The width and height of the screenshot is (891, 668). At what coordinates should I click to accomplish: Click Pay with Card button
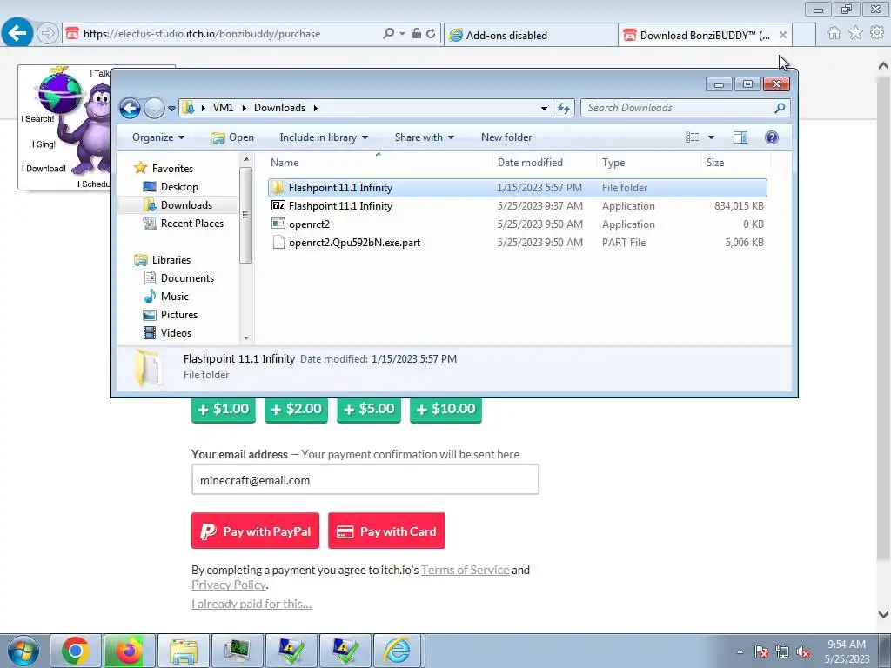pyautogui.click(x=386, y=531)
